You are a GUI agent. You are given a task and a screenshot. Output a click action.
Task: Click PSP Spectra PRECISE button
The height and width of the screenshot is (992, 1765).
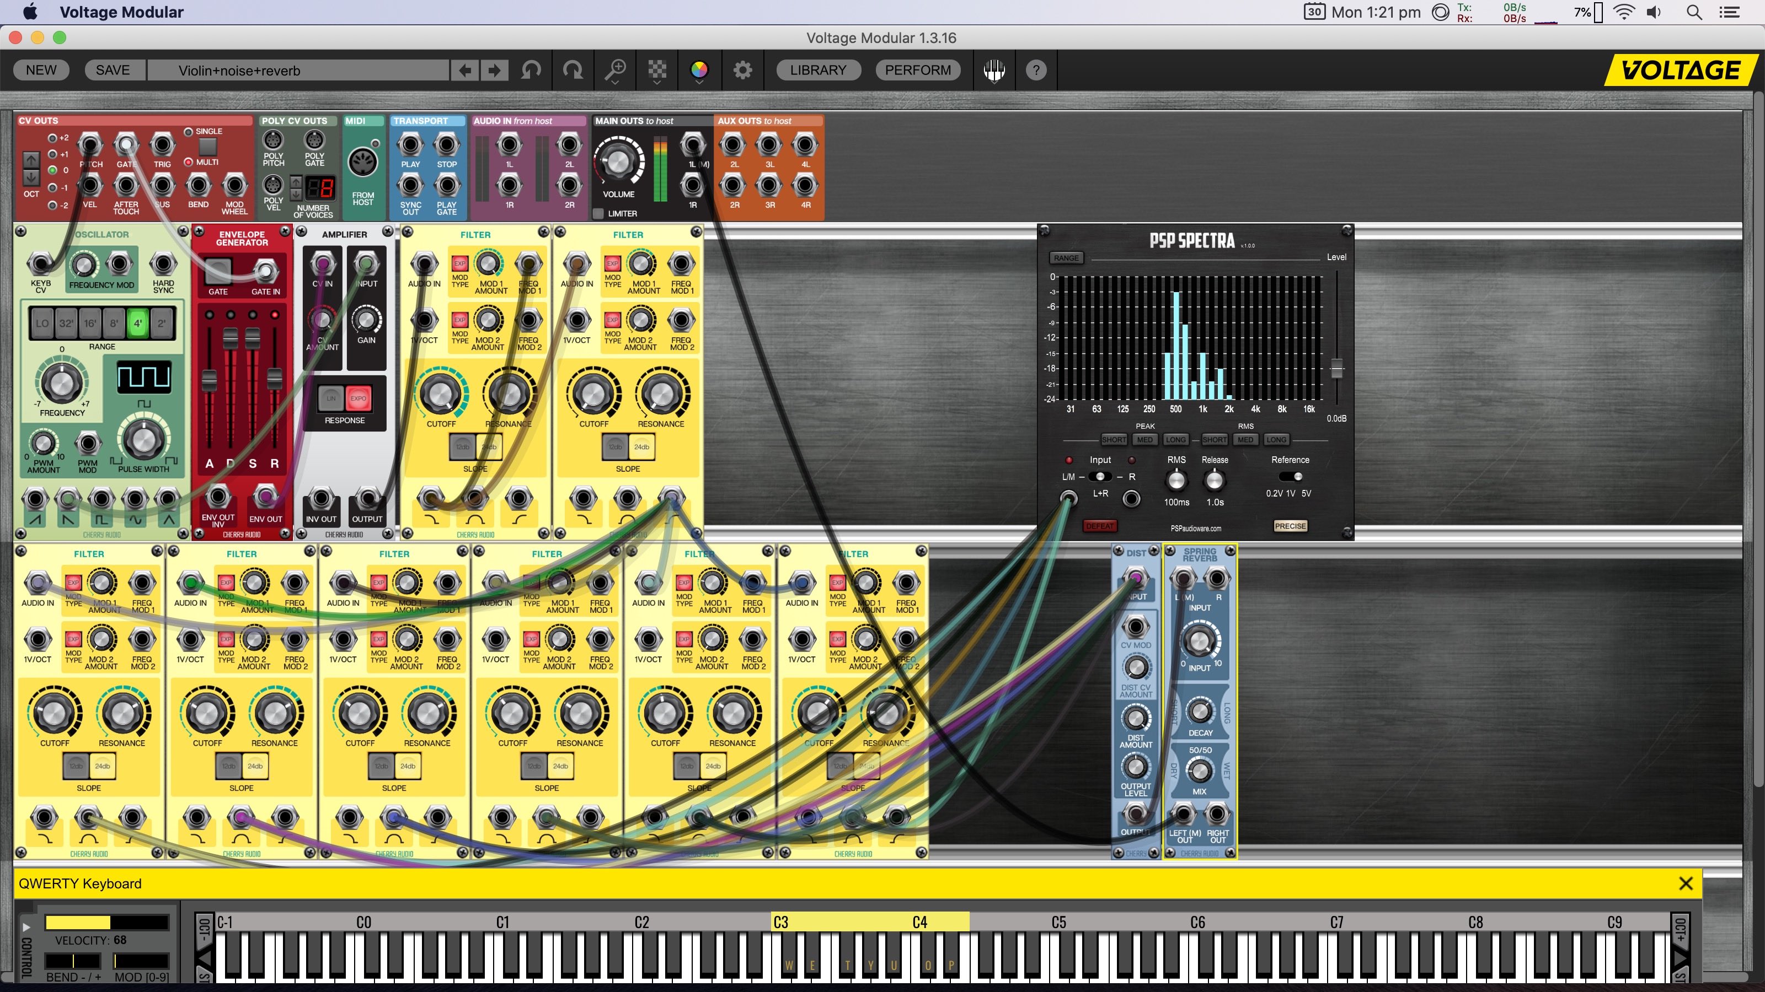click(x=1290, y=526)
